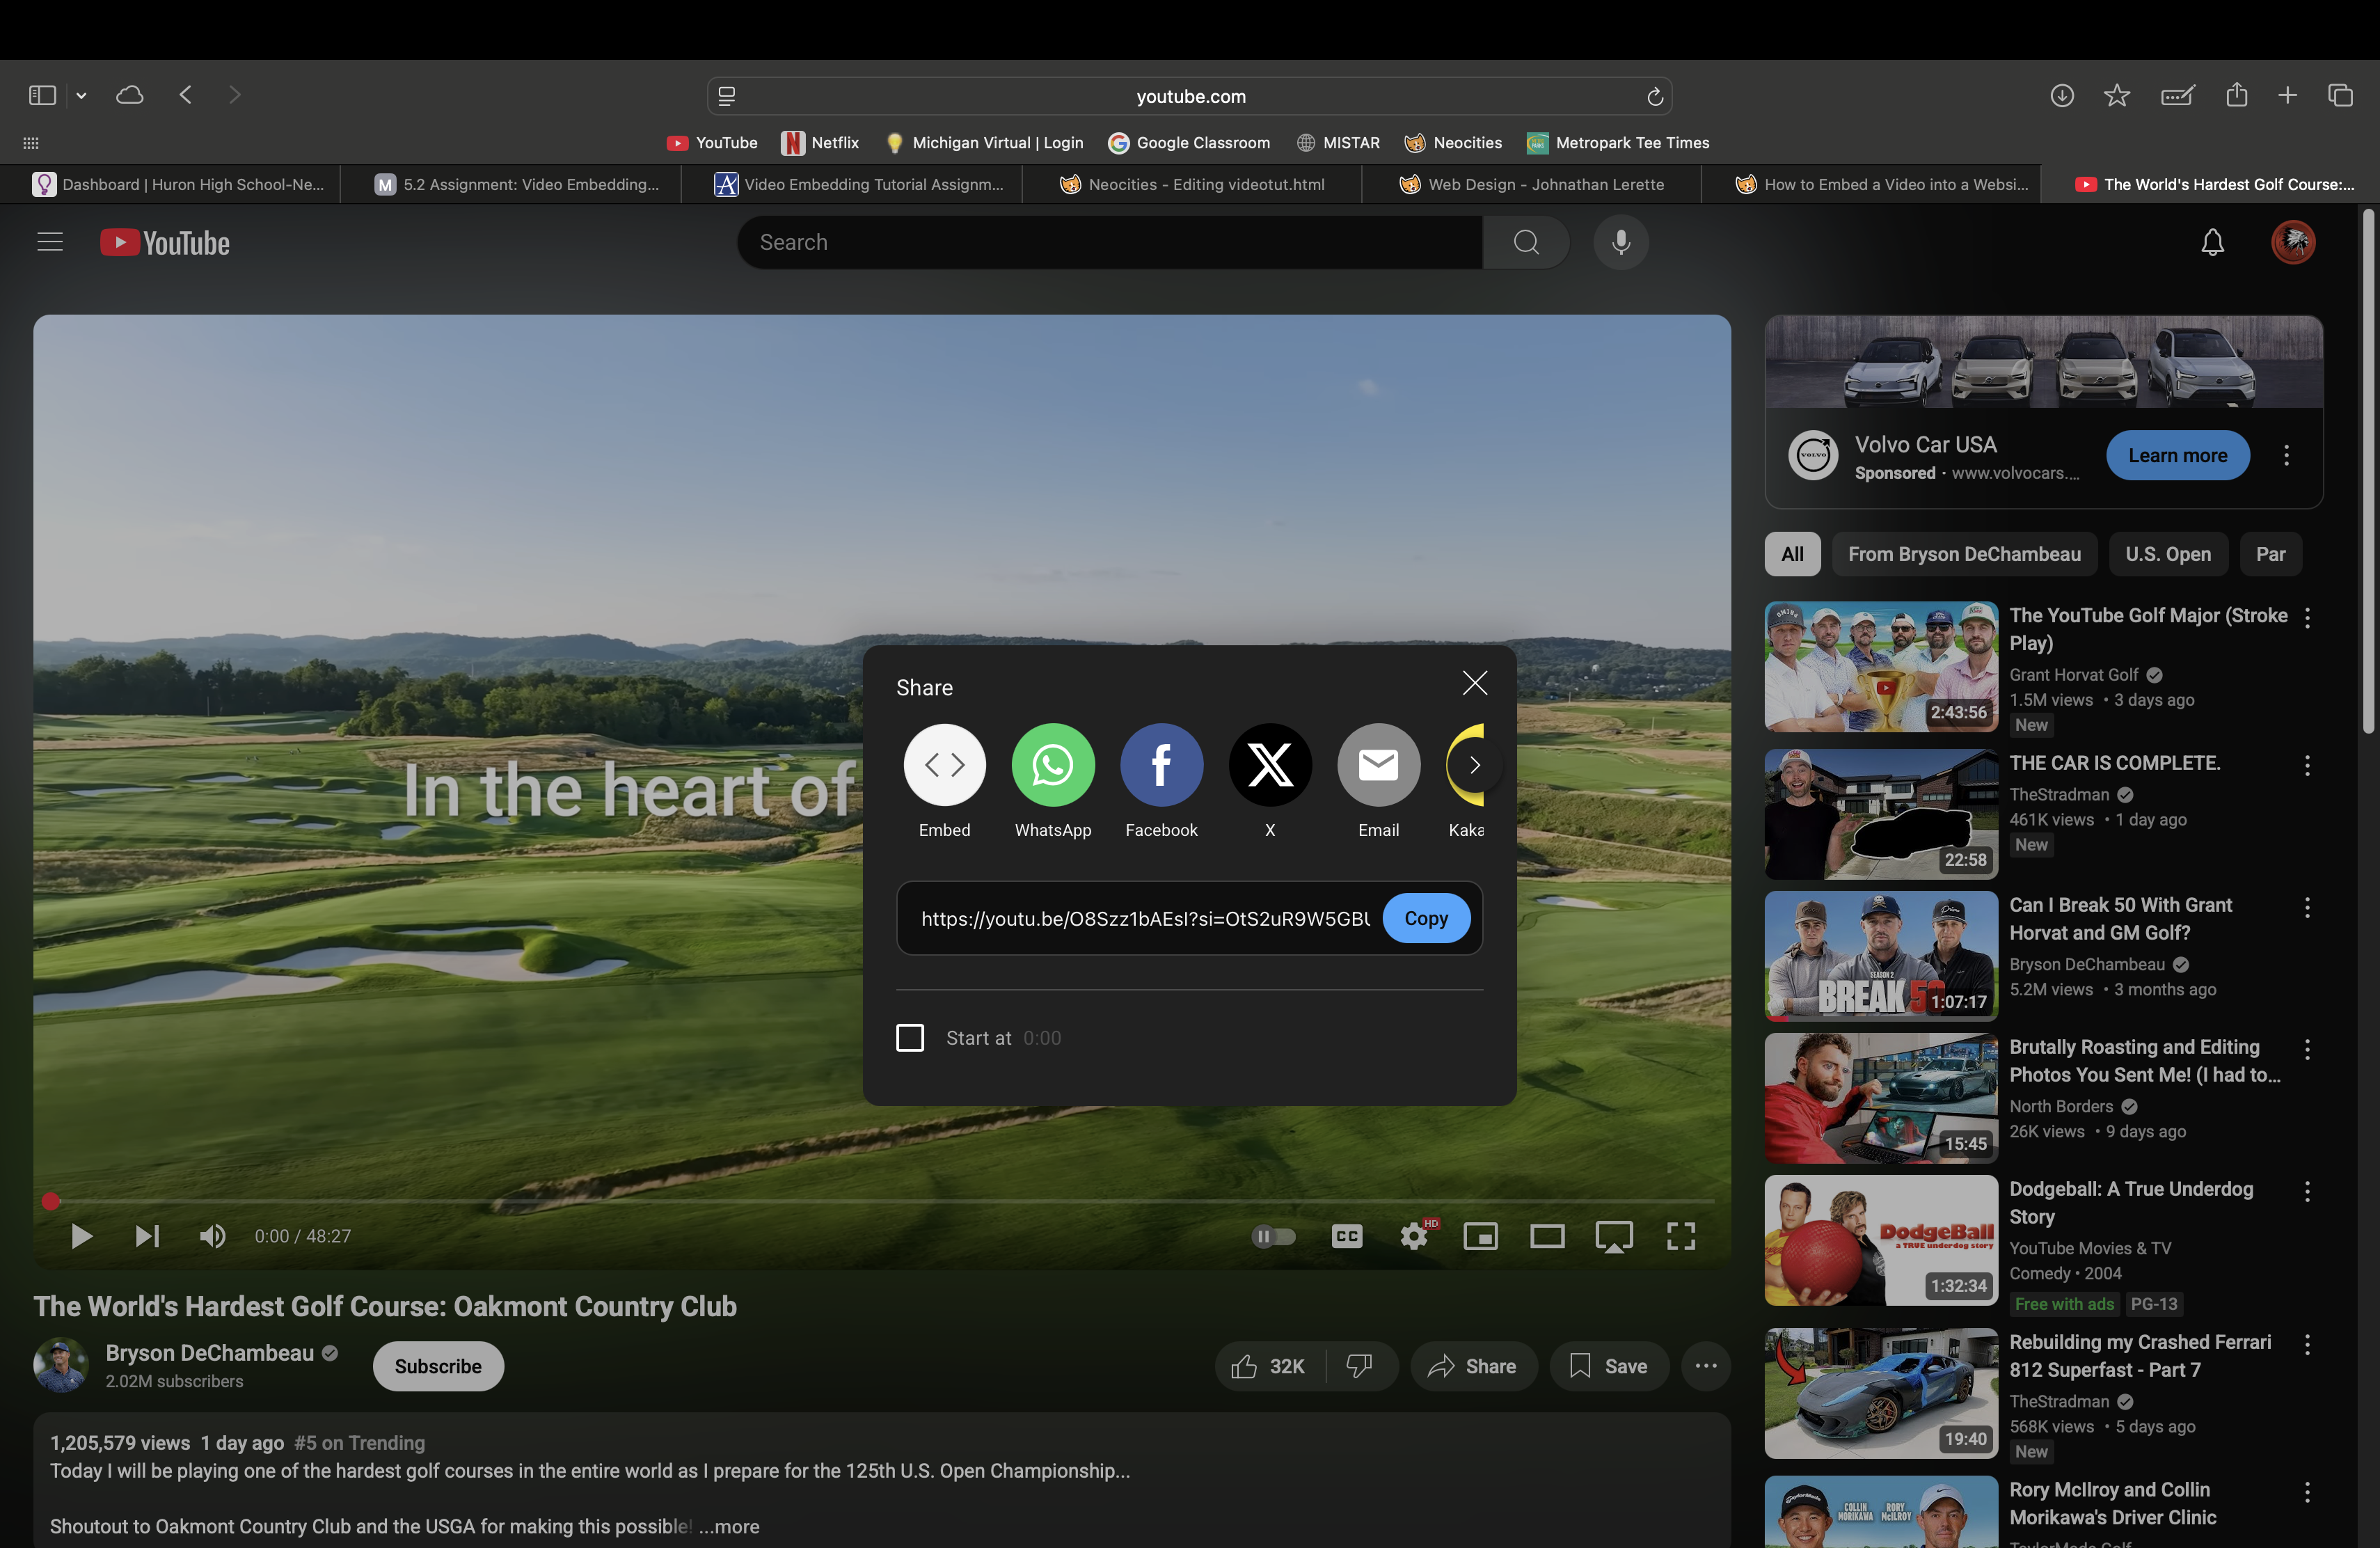Open AirPlay from the player
Screen dimensions: 2380x1548
(1614, 1237)
